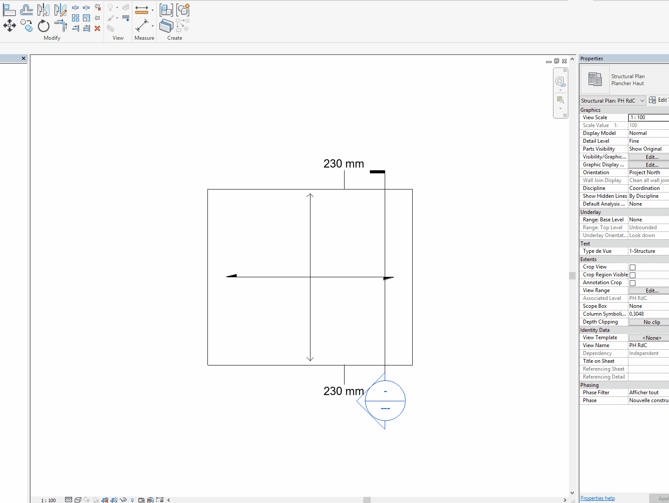The width and height of the screenshot is (669, 503).
Task: Open the Properties help link
Action: click(597, 498)
